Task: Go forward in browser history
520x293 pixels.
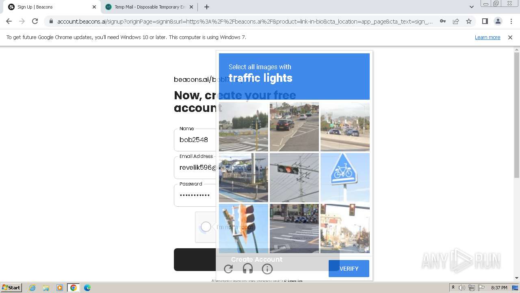Action: [x=22, y=21]
